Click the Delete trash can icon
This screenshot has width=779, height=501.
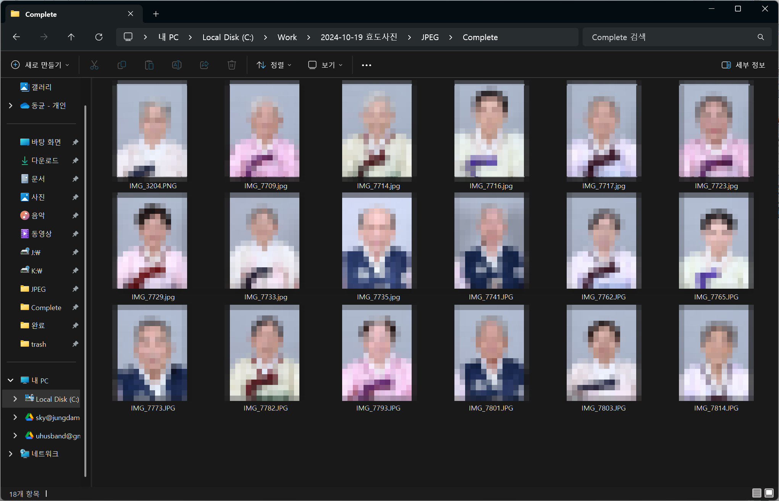231,65
